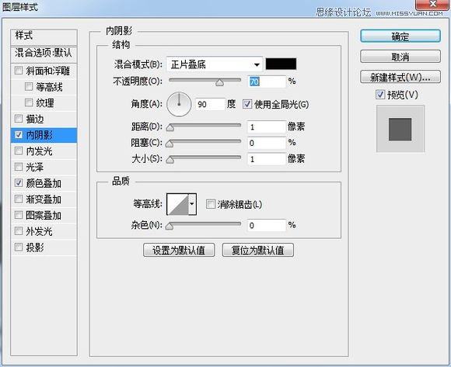Click the 大小 pixel value field
The height and width of the screenshot is (367, 451).
267,159
